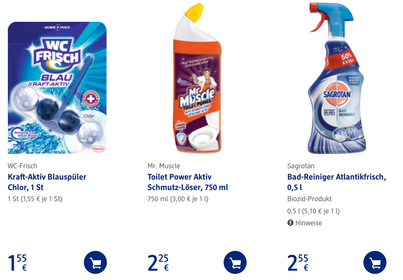Click the Biozid-Produkt label

click(309, 199)
